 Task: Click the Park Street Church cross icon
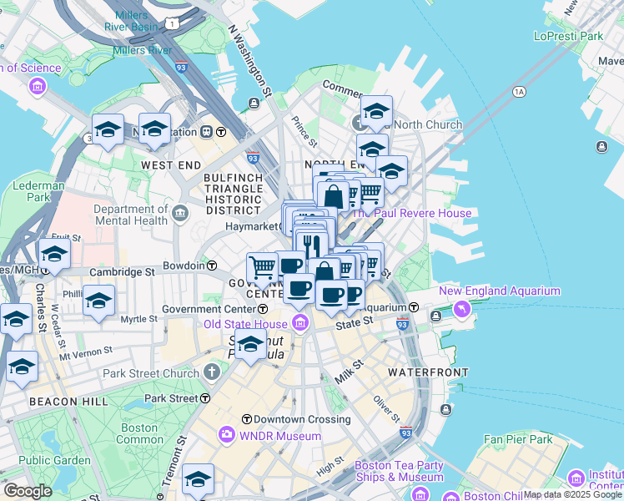[x=212, y=372]
